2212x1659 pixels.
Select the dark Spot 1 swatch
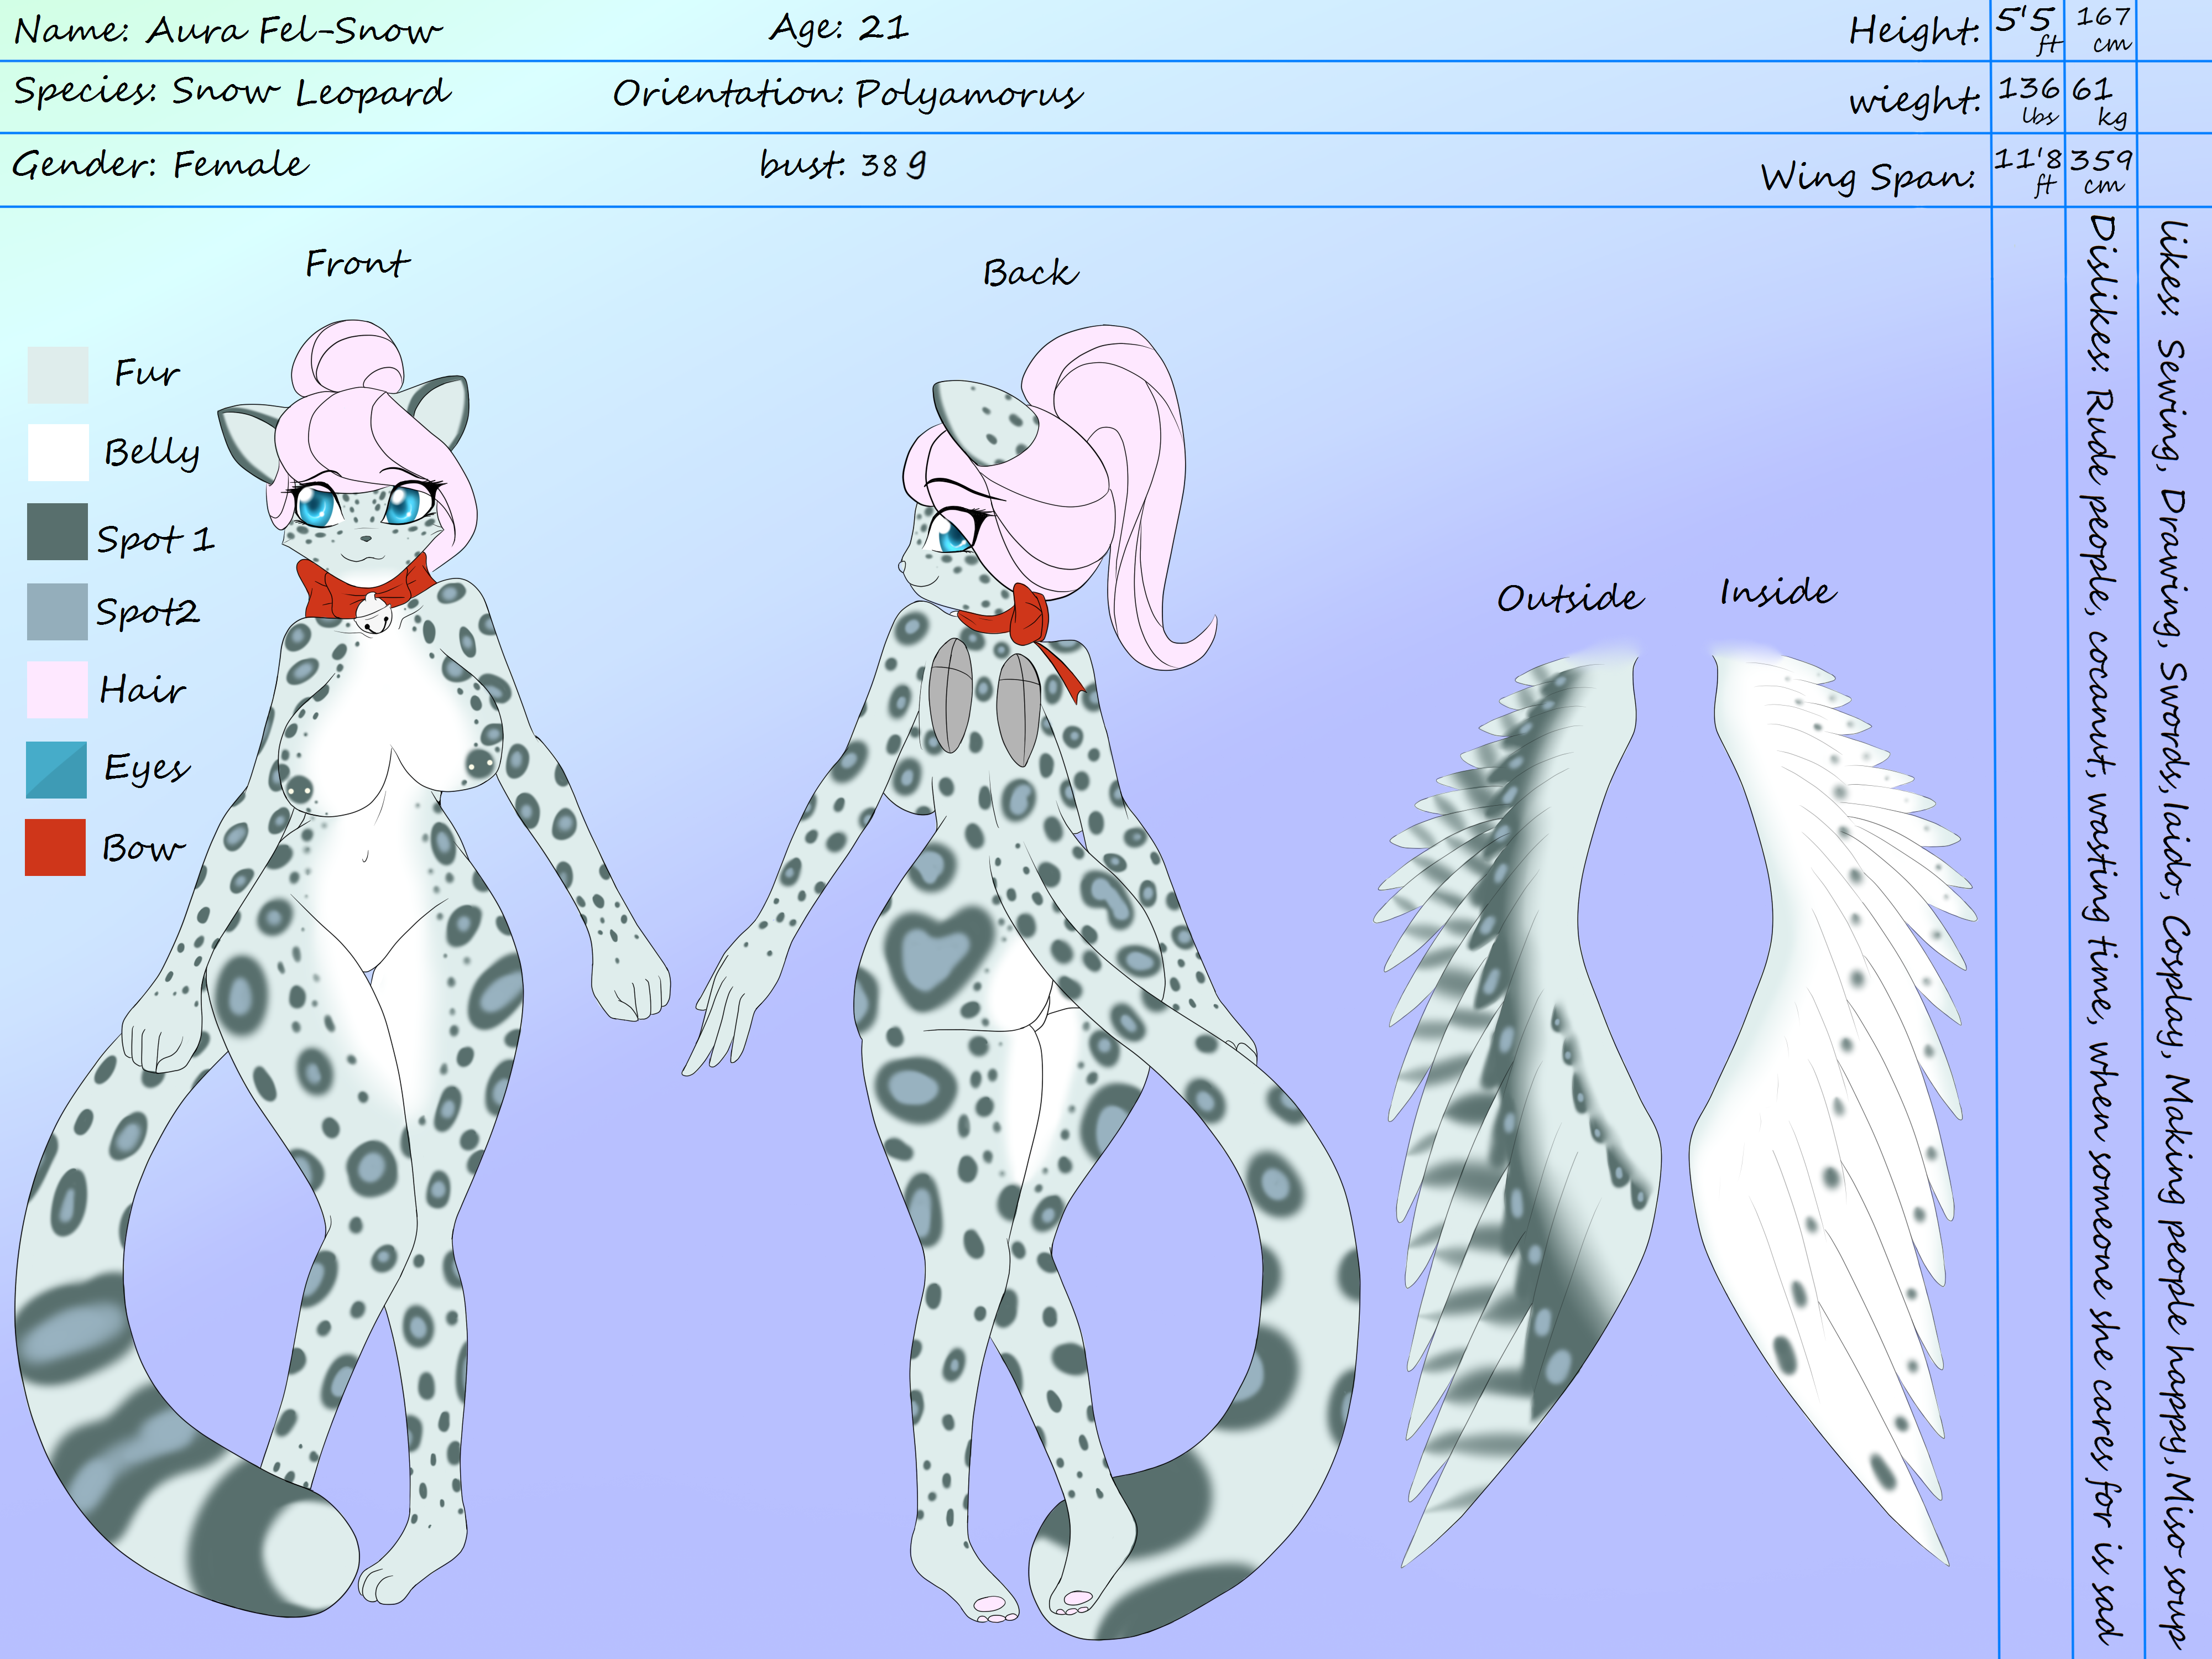[57, 531]
